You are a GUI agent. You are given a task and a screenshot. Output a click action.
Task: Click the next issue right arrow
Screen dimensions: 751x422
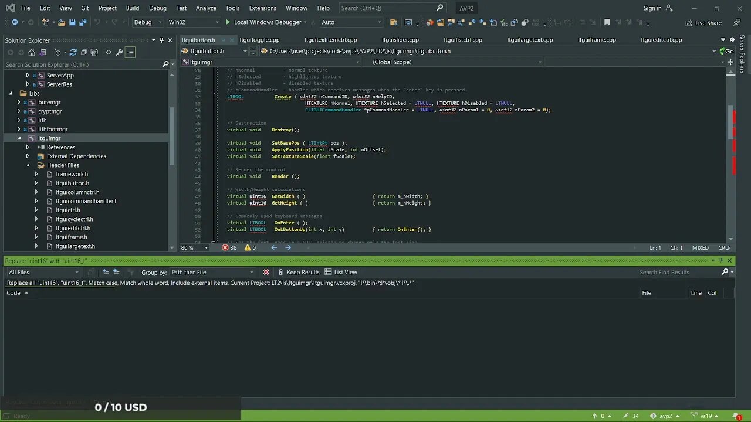click(x=288, y=247)
